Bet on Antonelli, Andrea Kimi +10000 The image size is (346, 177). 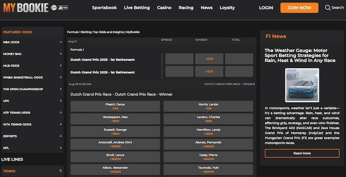click(x=115, y=144)
